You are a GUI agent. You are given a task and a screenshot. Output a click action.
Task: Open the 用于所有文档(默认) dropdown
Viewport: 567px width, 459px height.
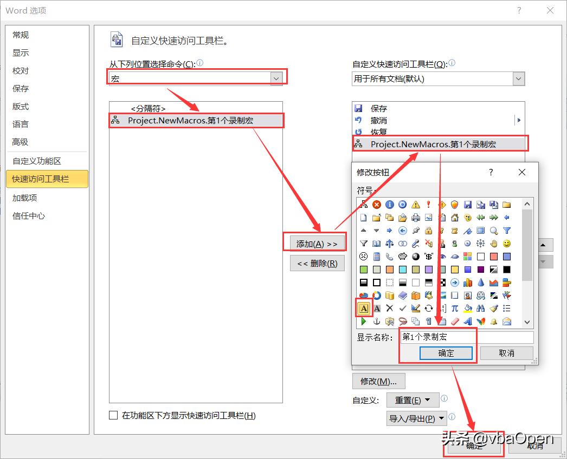519,78
